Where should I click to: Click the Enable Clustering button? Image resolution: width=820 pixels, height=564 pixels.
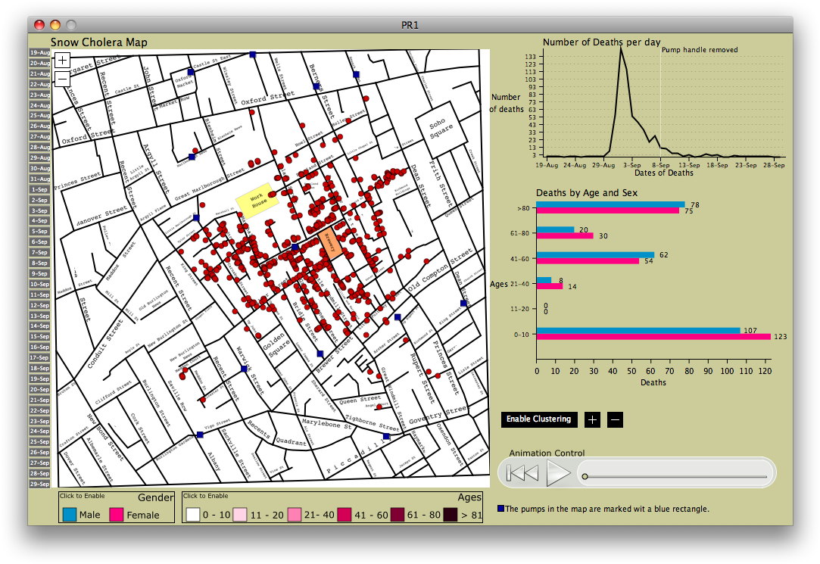point(538,419)
